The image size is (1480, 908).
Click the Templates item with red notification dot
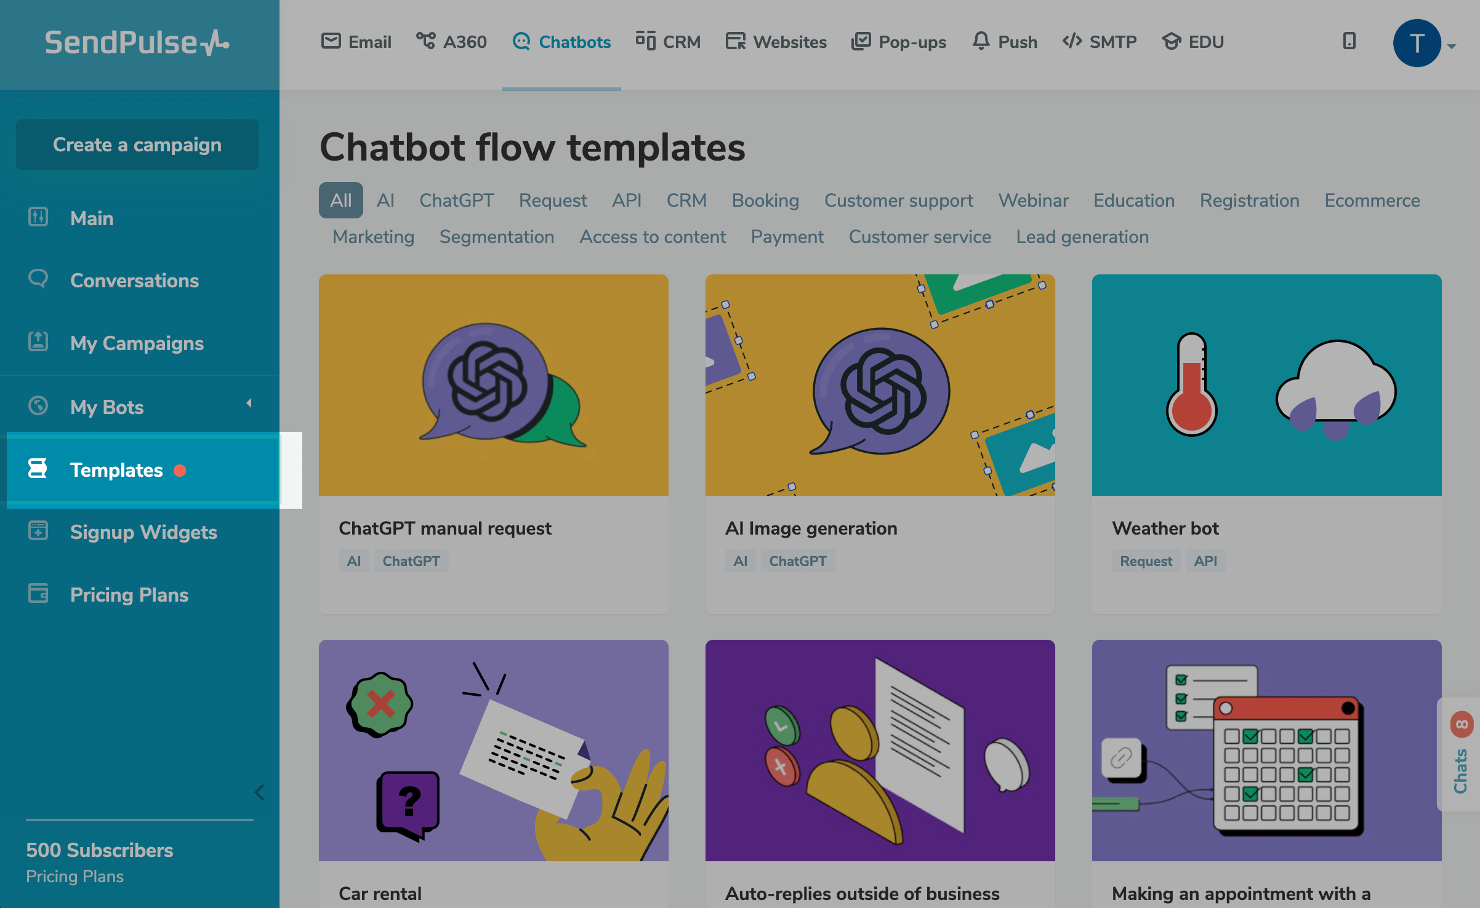pos(117,470)
